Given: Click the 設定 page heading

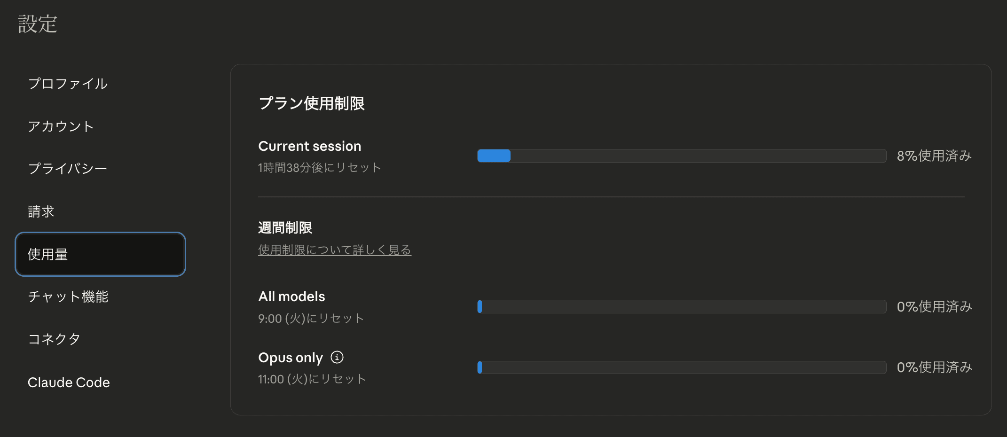Looking at the screenshot, I should coord(38,24).
